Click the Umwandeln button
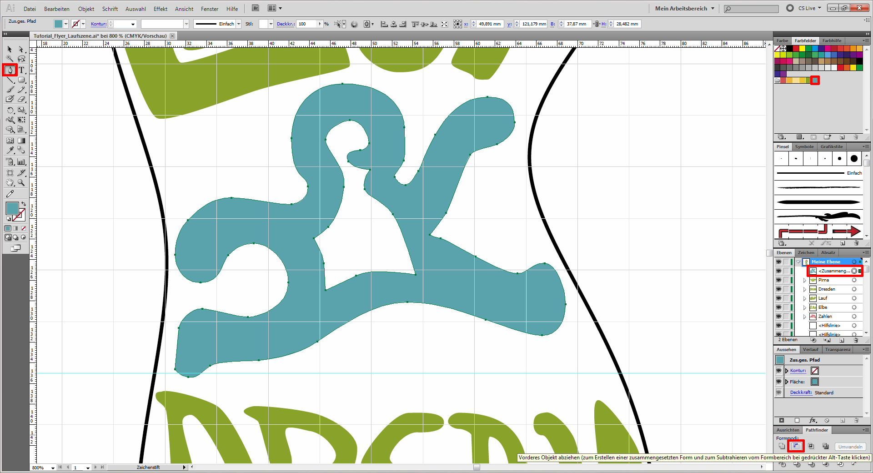 pos(850,447)
